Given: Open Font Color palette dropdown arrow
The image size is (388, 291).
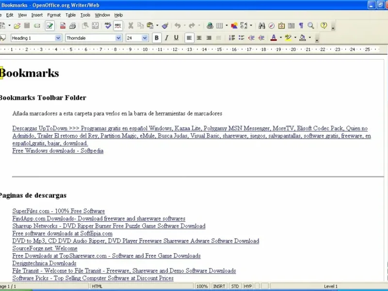Looking at the screenshot, I should 281,38.
